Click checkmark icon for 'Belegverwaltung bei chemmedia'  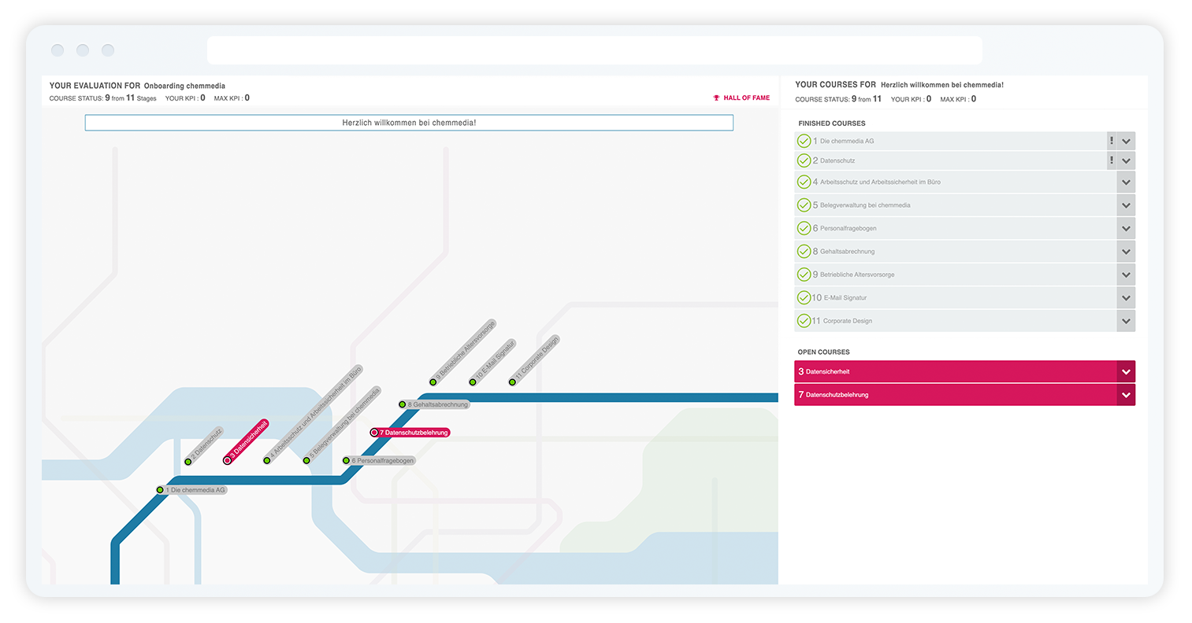[804, 205]
